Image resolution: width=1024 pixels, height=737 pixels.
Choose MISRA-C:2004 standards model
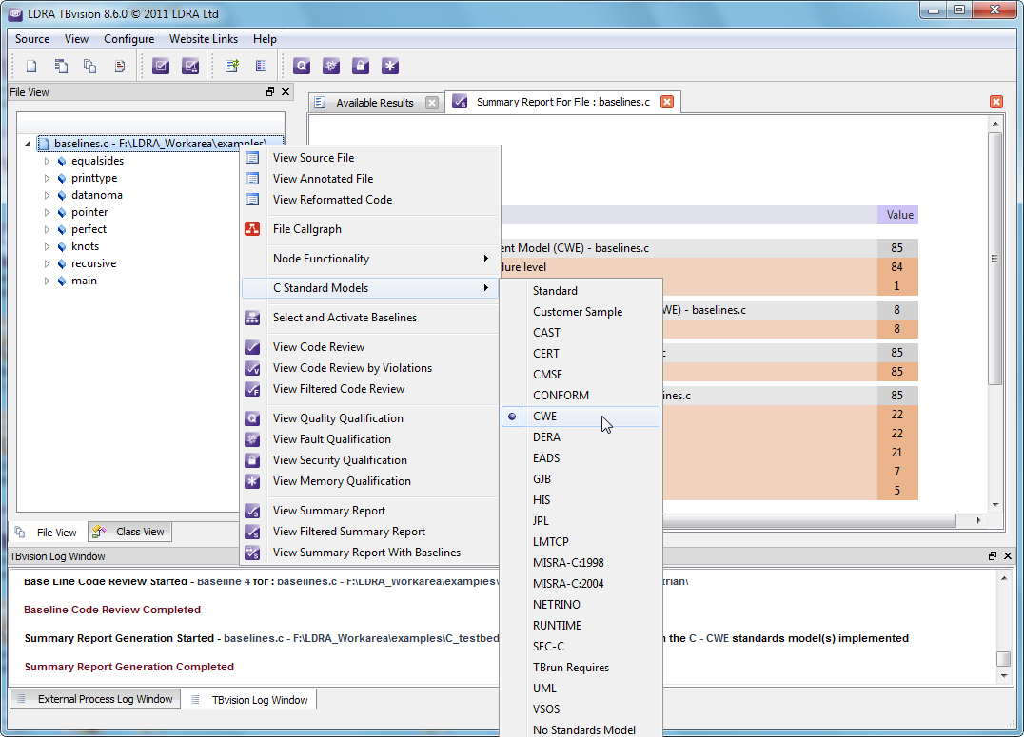tap(568, 584)
